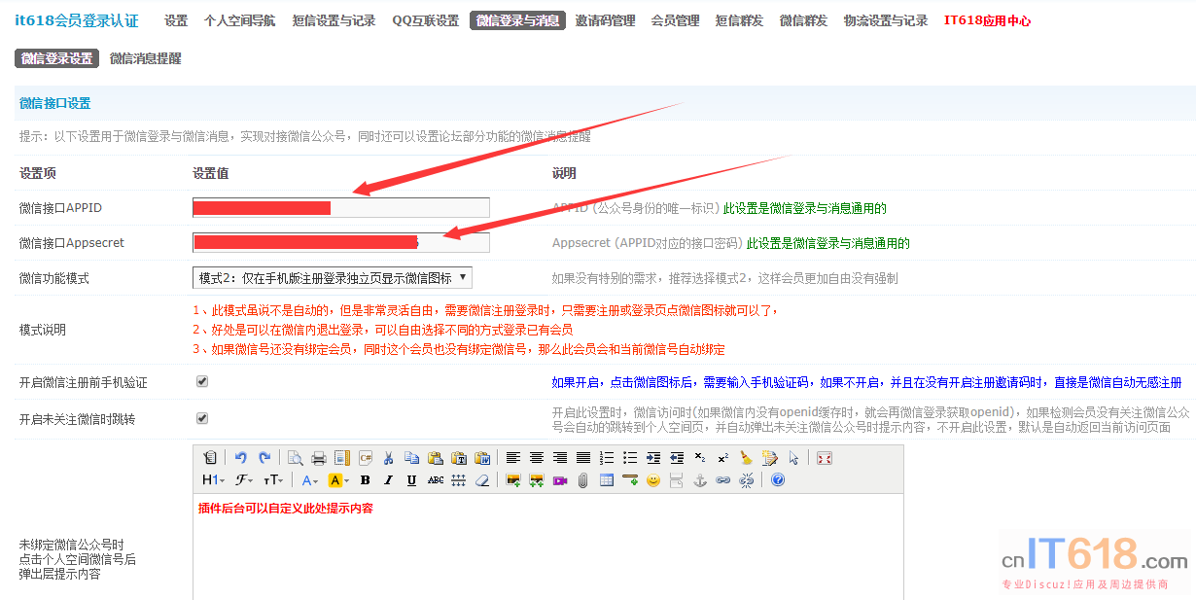
Task: Click it618会员登录认证 title link
Action: point(77,20)
